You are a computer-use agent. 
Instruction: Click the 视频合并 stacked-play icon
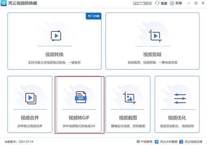click(31, 98)
